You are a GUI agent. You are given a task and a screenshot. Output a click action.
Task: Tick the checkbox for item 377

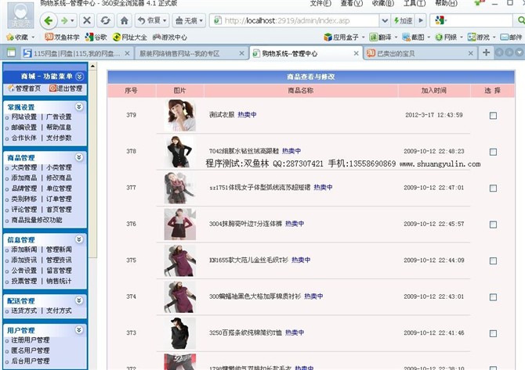click(493, 189)
